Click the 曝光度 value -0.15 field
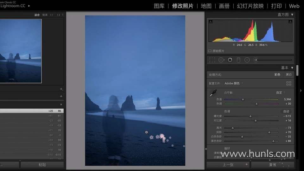 pos(287,116)
